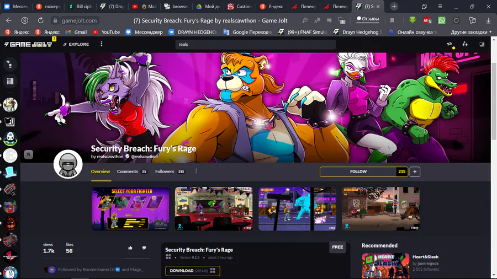497x279 pixels.
Task: Open the browser hamburger menu
Action: coord(440,6)
